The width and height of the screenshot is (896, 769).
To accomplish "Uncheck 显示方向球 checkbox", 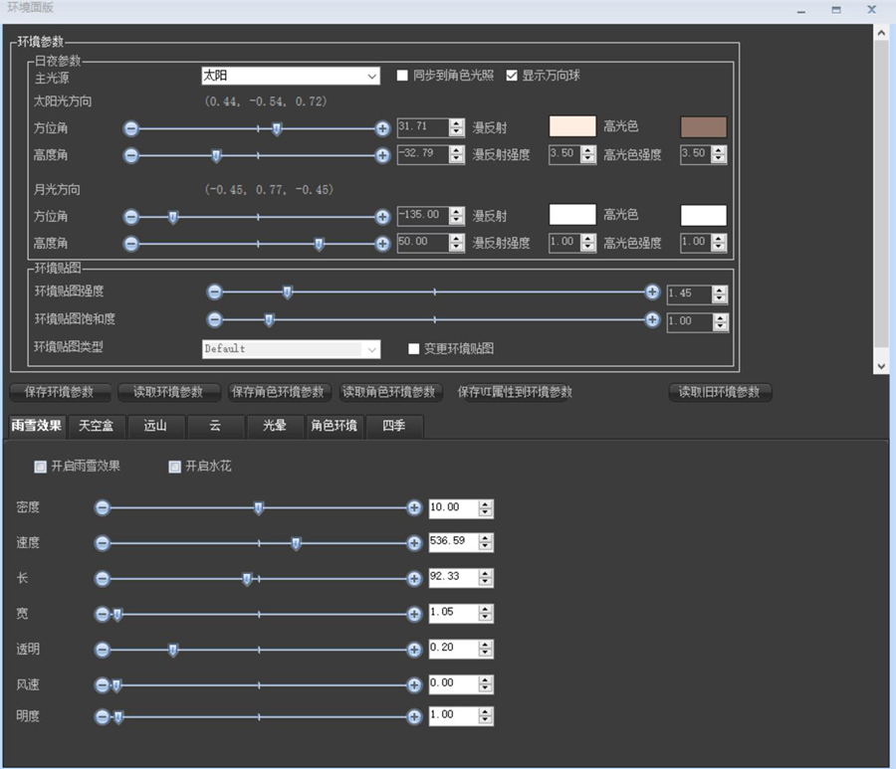I will pyautogui.click(x=513, y=76).
